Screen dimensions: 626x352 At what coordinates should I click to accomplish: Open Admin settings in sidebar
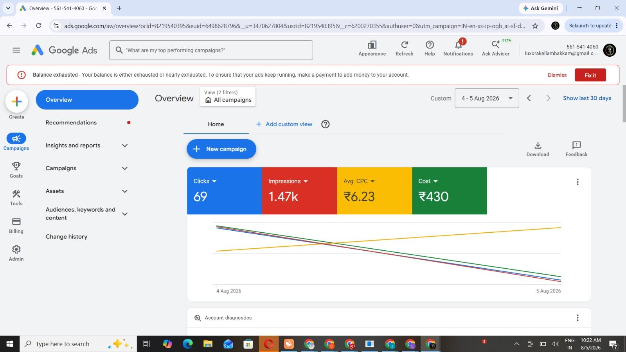(16, 253)
